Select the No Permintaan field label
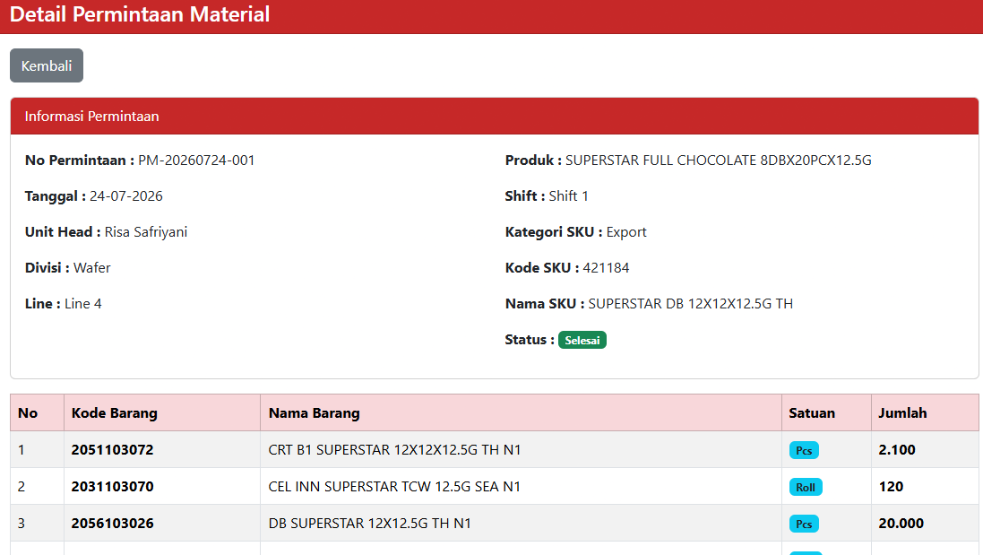Screen dimensions: 983x555 (79, 160)
